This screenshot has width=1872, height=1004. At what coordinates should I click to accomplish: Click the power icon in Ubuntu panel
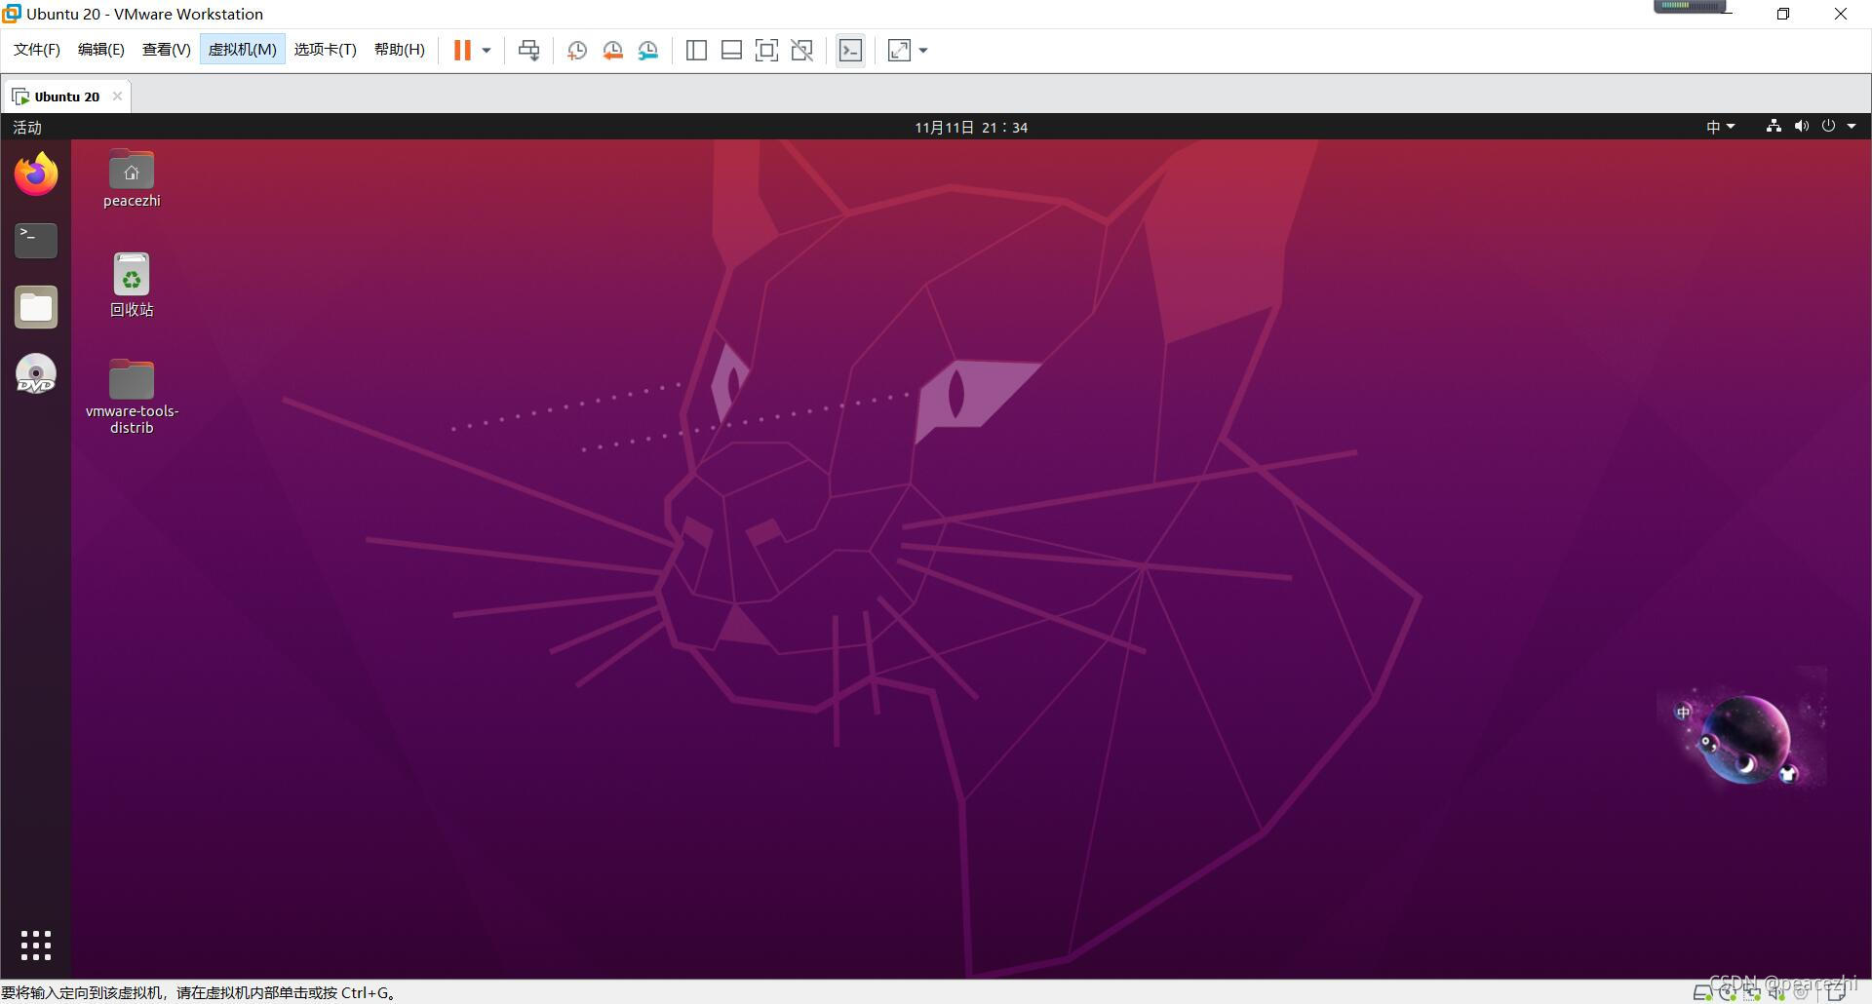[x=1828, y=126]
